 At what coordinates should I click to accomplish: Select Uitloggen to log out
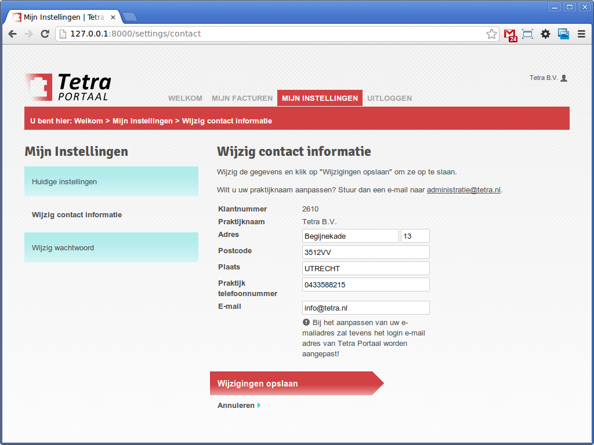tap(389, 99)
